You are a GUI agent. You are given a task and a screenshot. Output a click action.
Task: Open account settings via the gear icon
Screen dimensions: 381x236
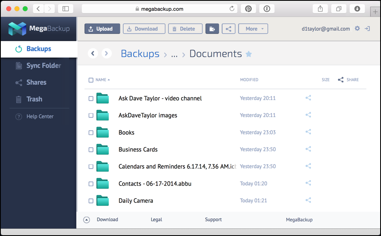357,29
